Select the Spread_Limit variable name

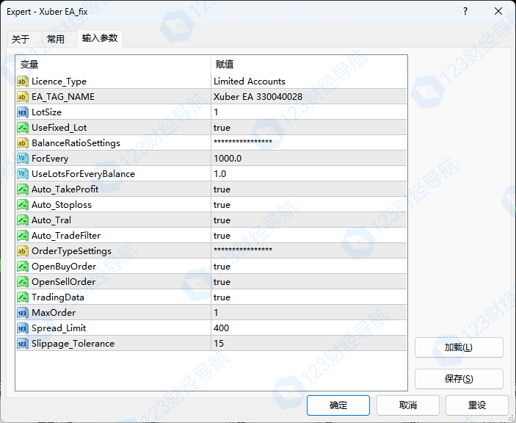[59, 328]
